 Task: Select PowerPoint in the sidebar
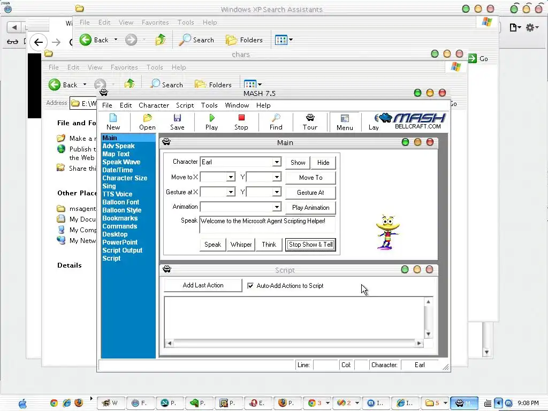pyautogui.click(x=120, y=242)
